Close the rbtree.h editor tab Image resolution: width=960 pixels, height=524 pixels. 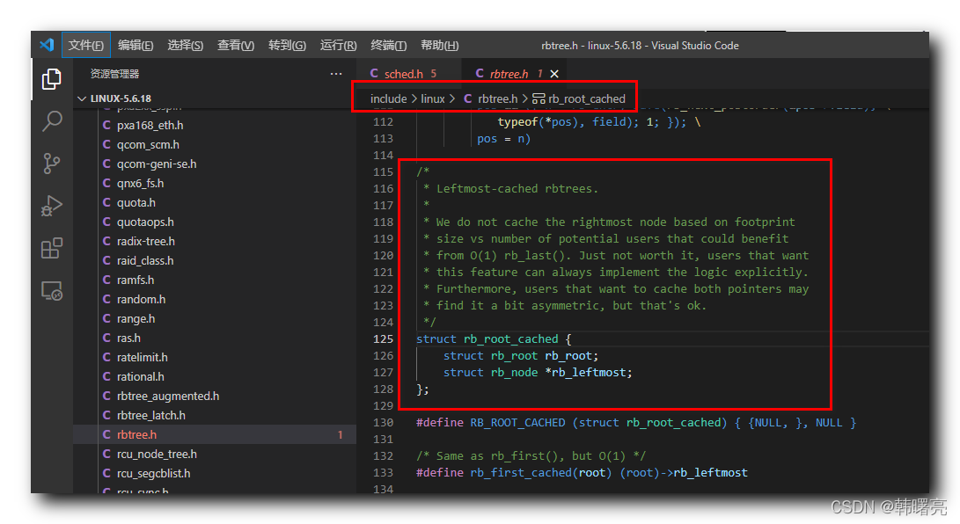pos(554,74)
